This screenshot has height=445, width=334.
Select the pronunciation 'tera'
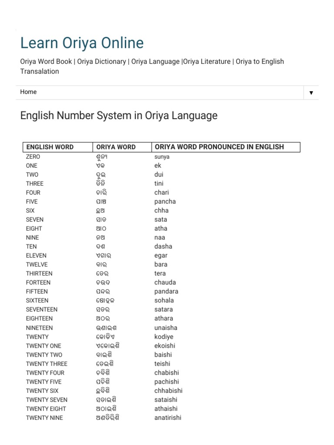[x=160, y=274]
